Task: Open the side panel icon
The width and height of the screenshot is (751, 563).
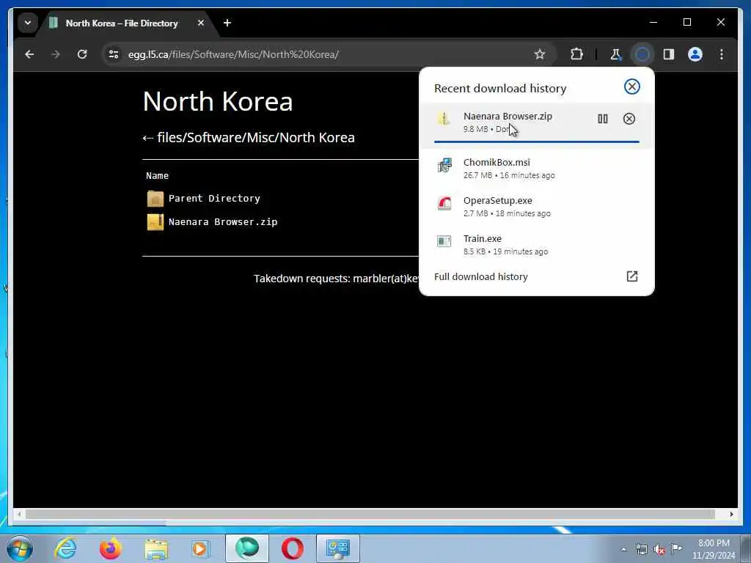Action: click(669, 54)
